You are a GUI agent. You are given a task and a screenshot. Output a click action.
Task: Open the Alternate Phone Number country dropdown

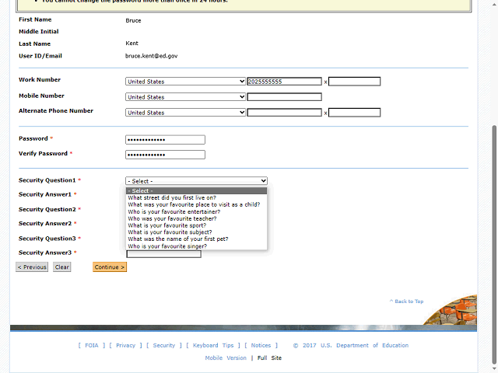(x=185, y=113)
